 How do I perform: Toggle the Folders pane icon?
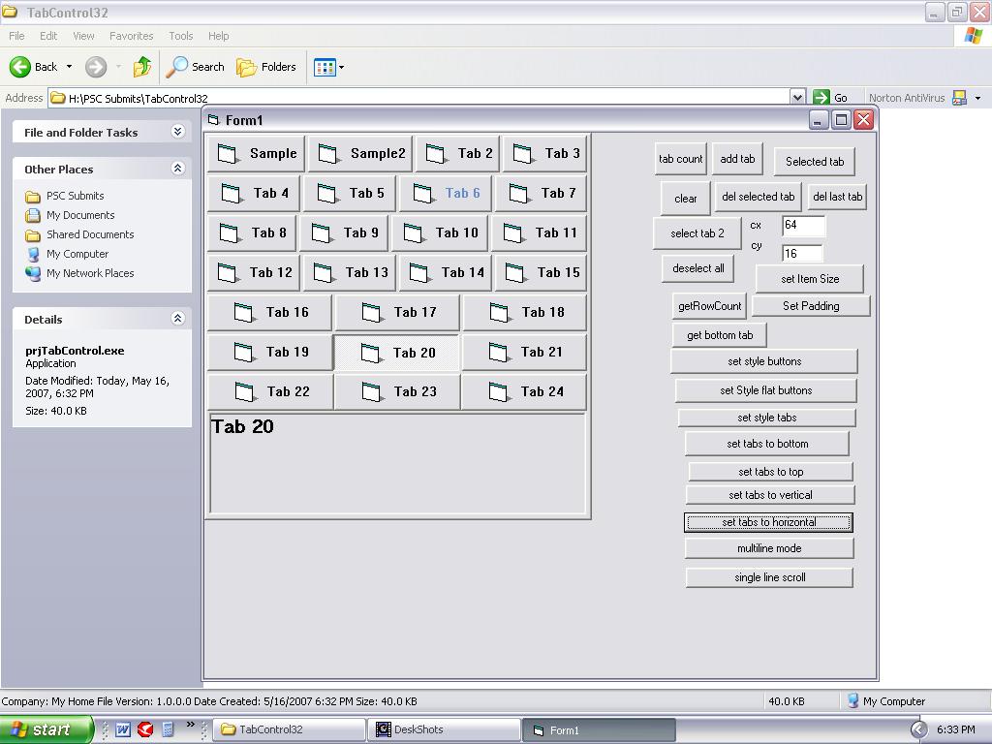click(247, 67)
